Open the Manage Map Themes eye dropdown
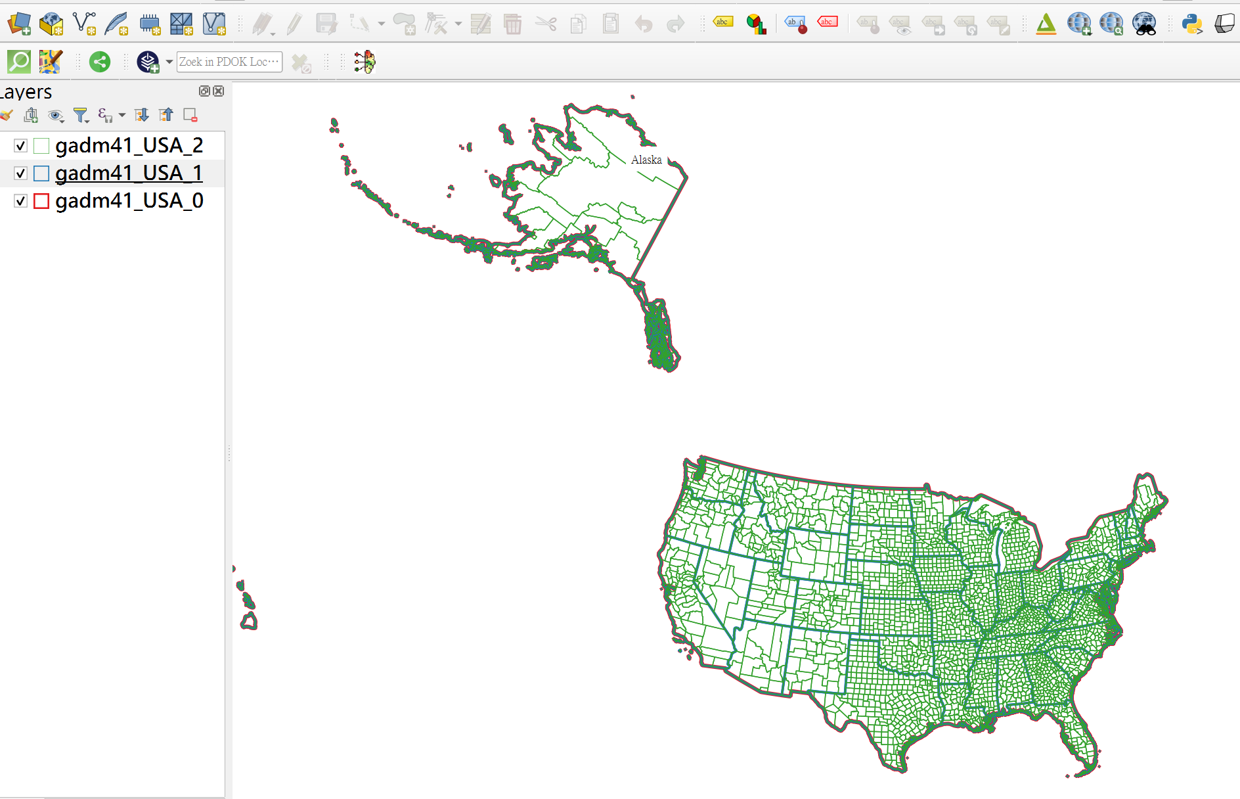Image resolution: width=1240 pixels, height=799 pixels. point(56,116)
